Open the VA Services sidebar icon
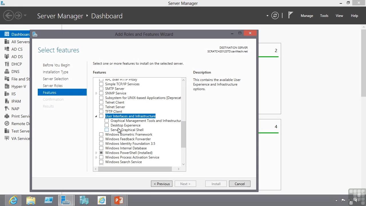Screen dimensions: 366x206 [7, 138]
